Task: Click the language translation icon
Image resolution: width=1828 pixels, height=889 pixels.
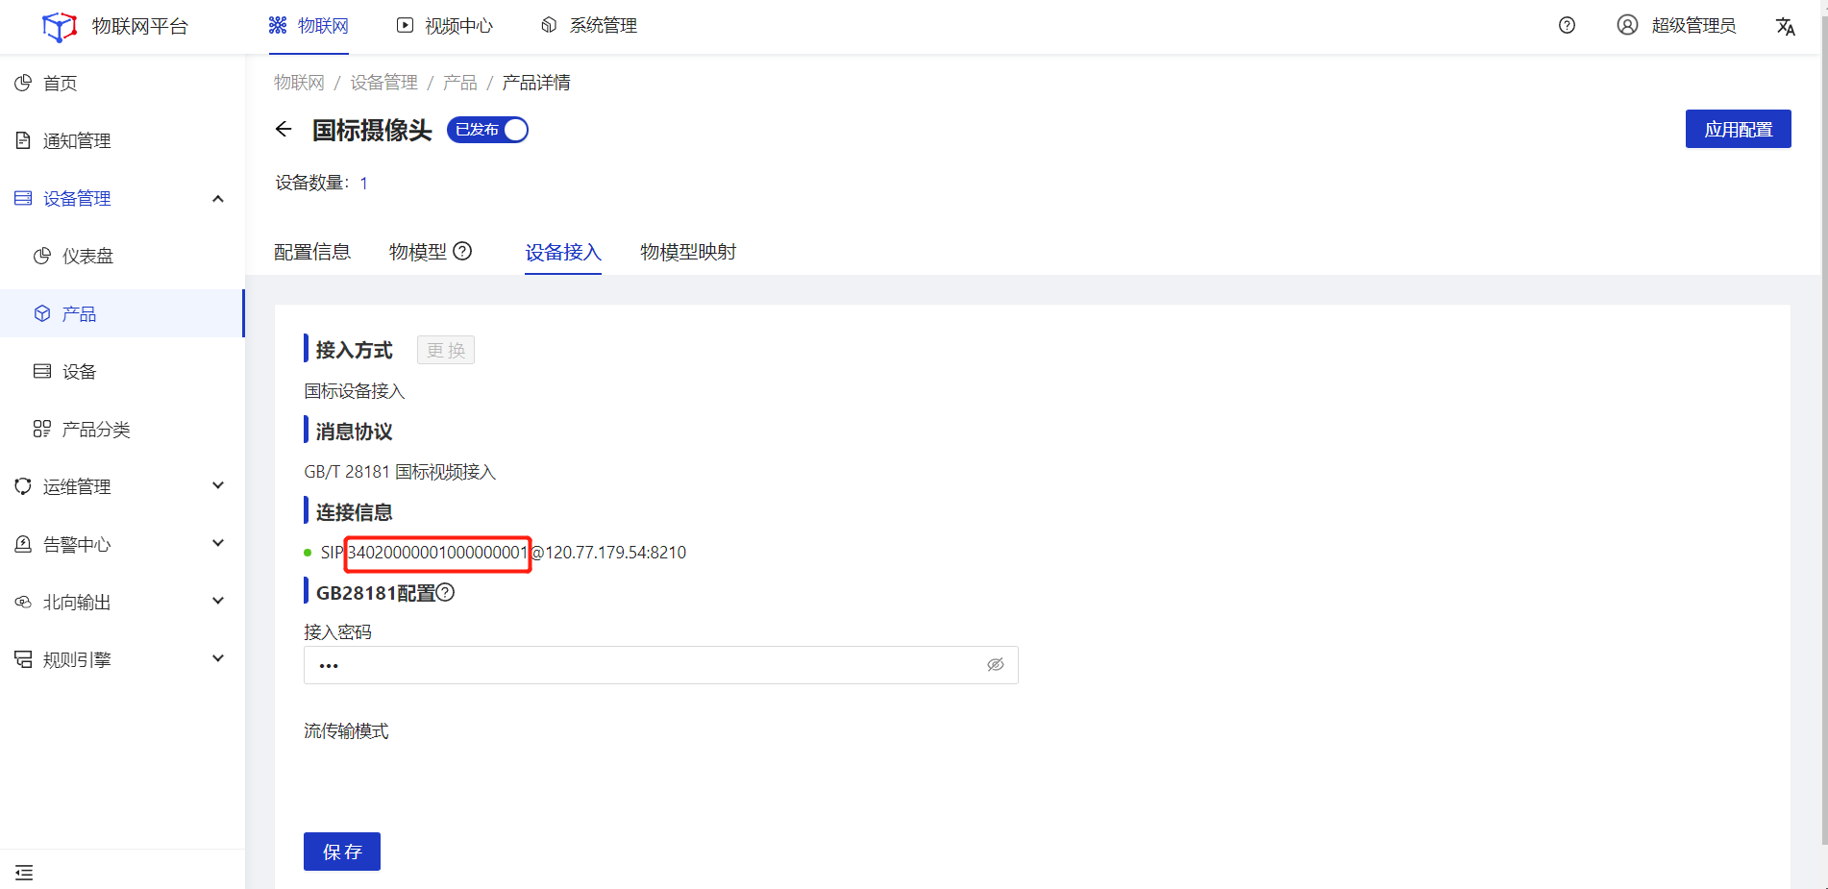Action: click(x=1785, y=26)
